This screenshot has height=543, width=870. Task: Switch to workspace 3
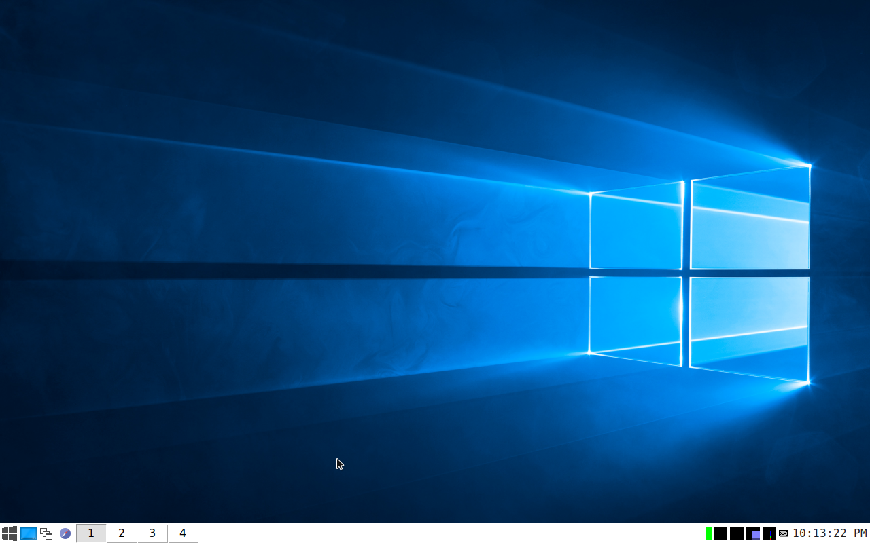pos(152,533)
